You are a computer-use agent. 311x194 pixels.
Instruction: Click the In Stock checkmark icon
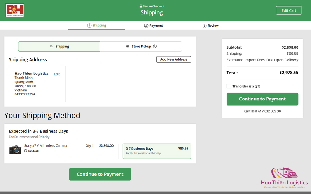[26, 151]
